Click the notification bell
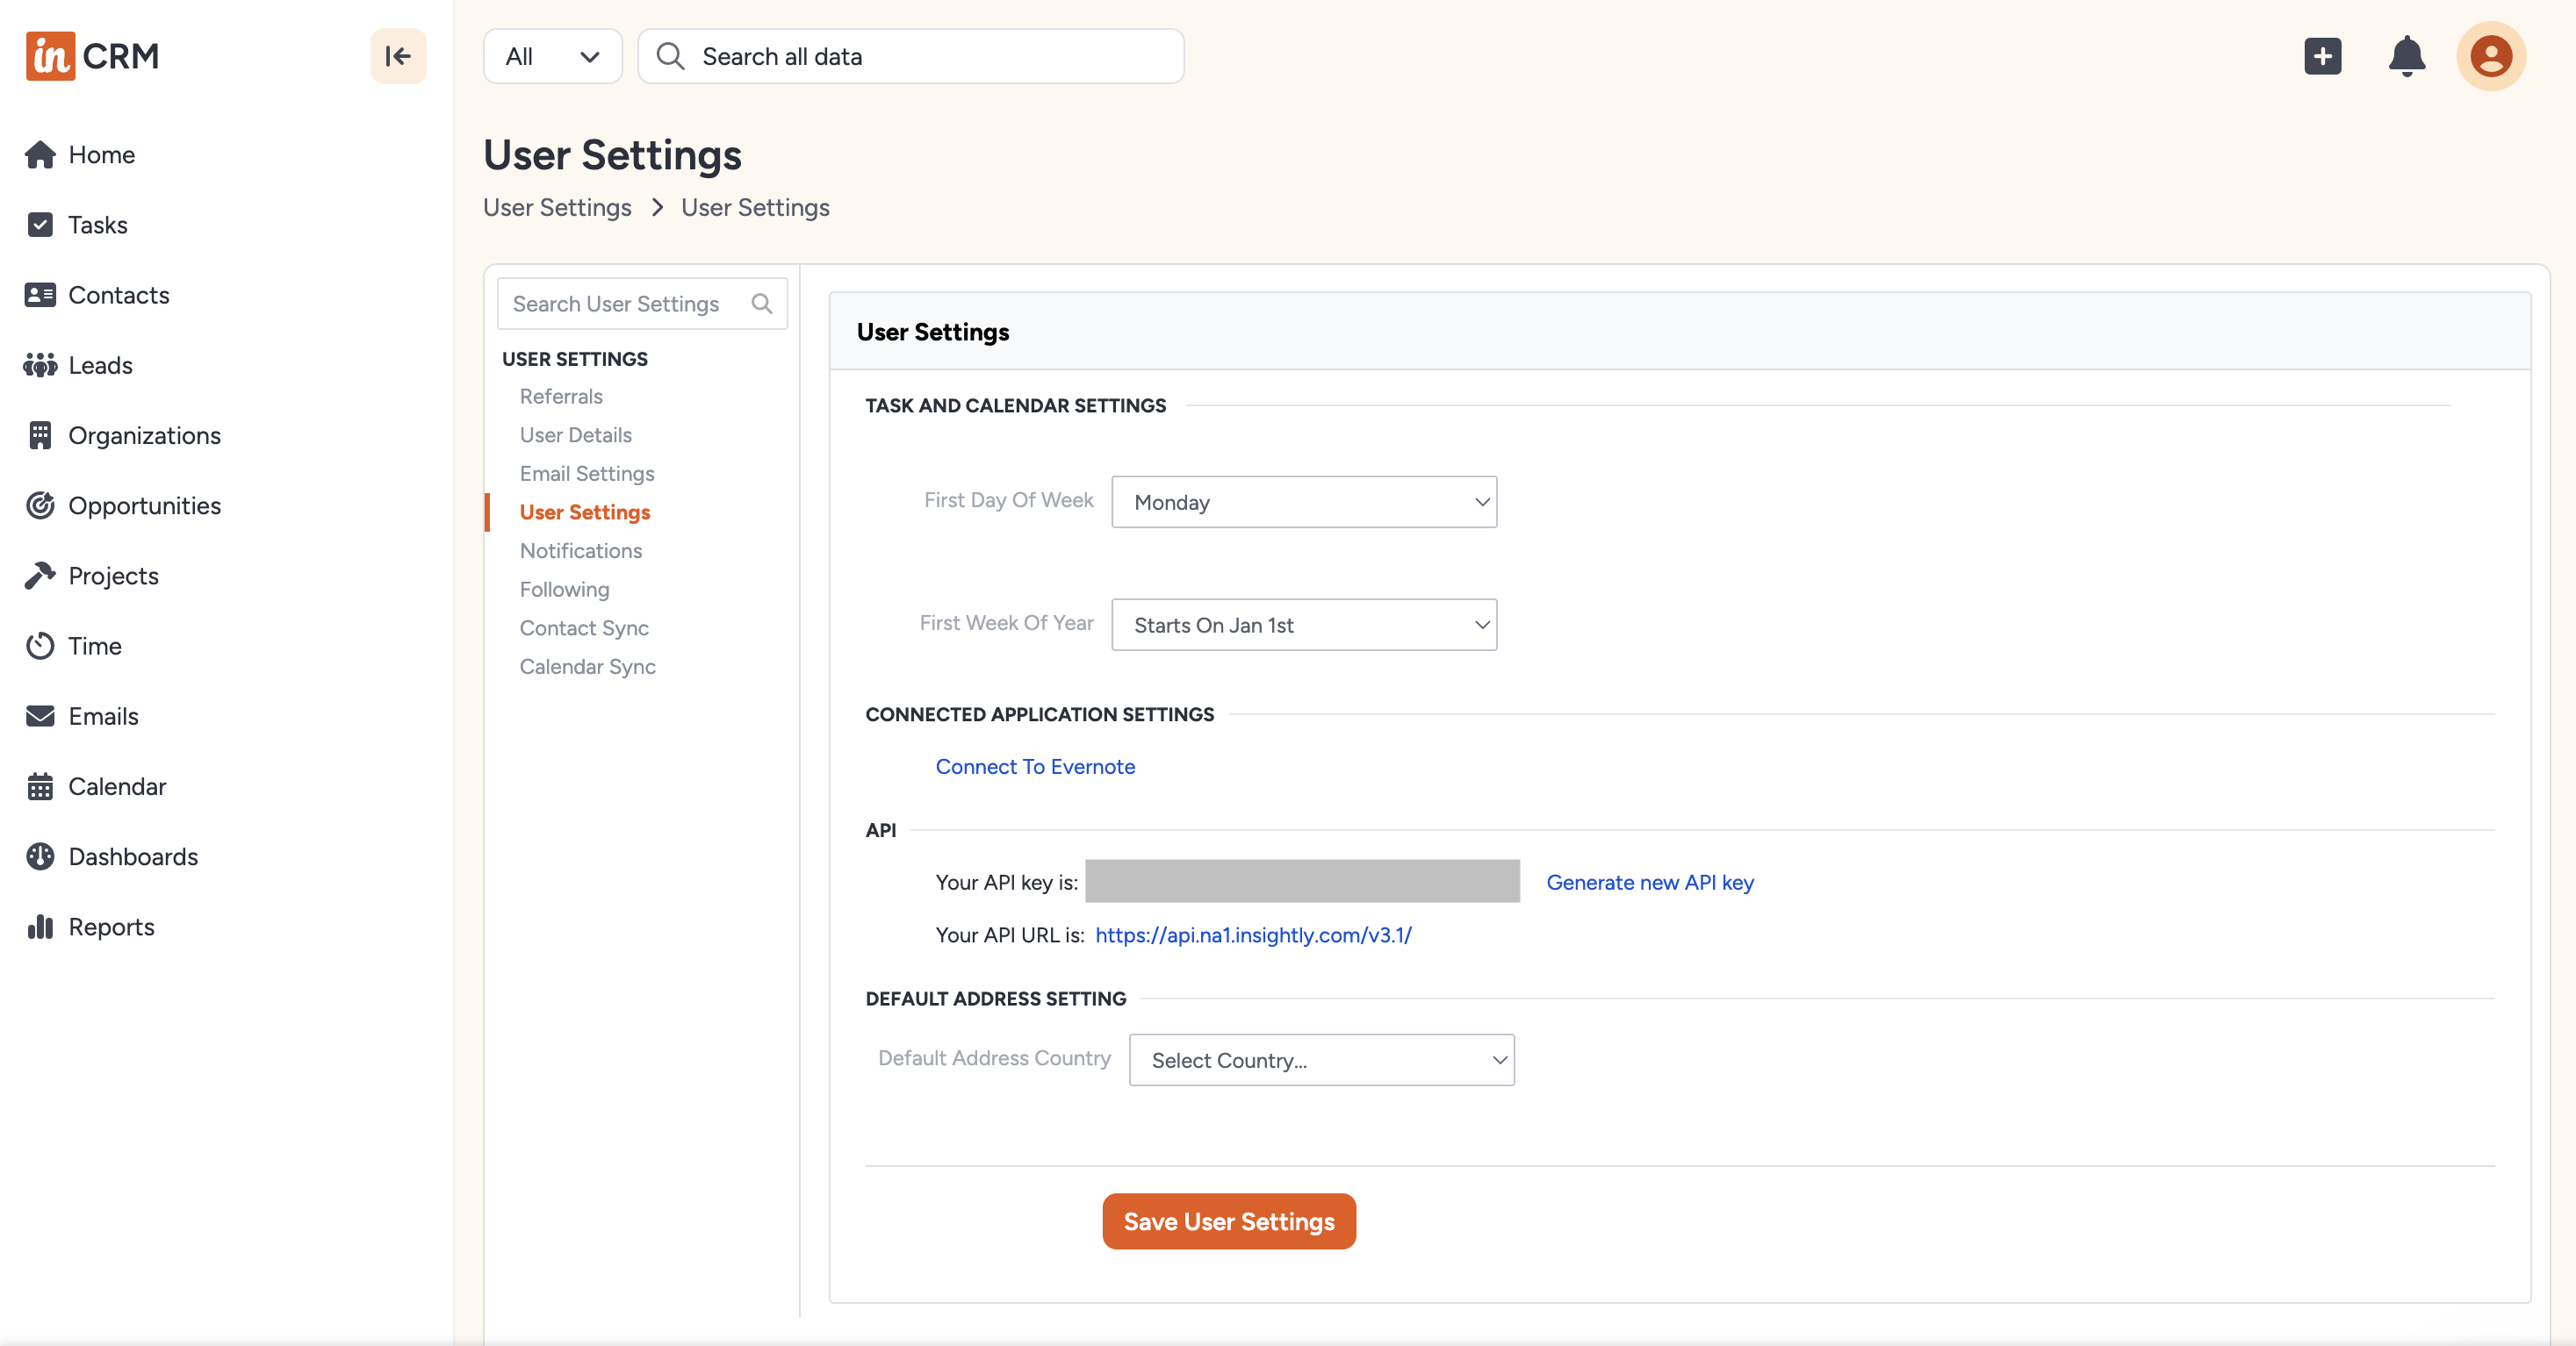Screen dimensions: 2576x1346 [2407, 56]
